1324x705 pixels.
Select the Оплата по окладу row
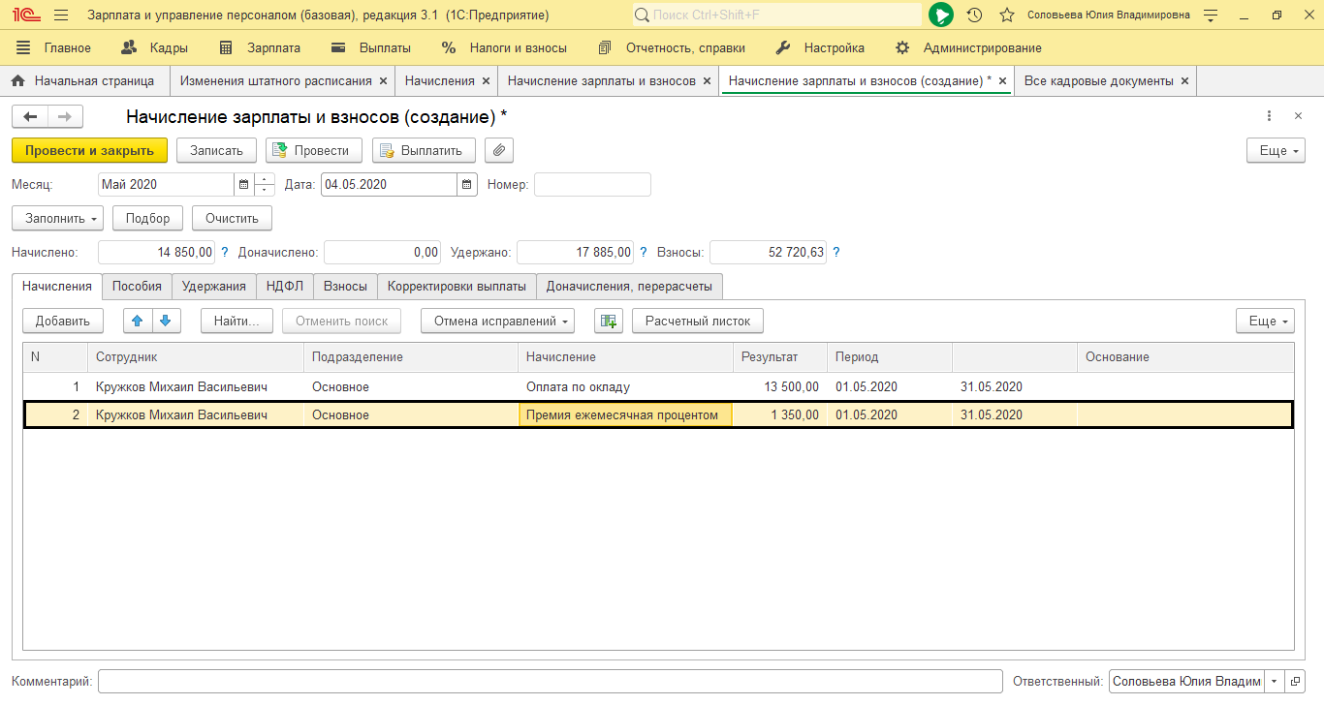(x=578, y=386)
